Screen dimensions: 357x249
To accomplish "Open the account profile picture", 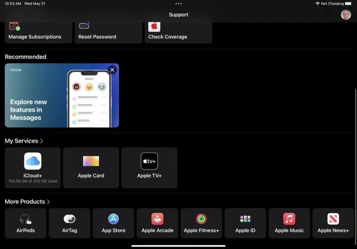I will point(346,15).
